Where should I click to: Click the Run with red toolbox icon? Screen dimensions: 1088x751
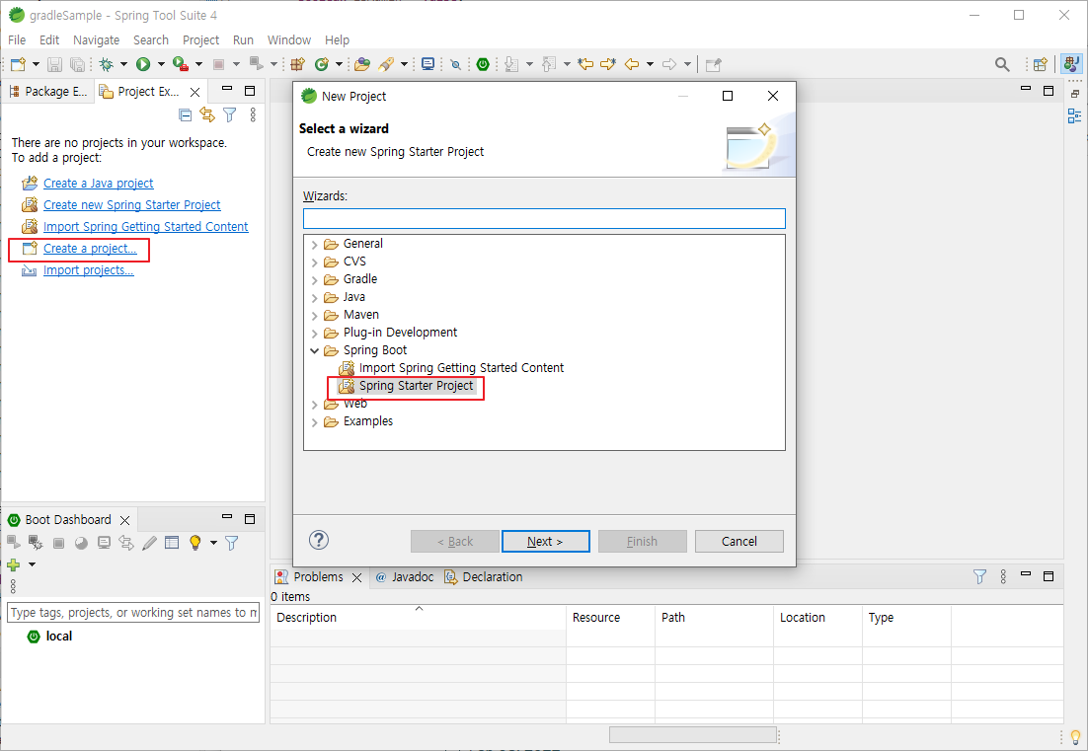pyautogui.click(x=180, y=64)
